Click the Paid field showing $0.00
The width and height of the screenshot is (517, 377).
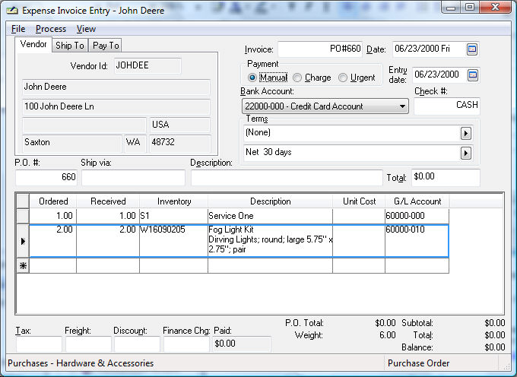point(242,344)
